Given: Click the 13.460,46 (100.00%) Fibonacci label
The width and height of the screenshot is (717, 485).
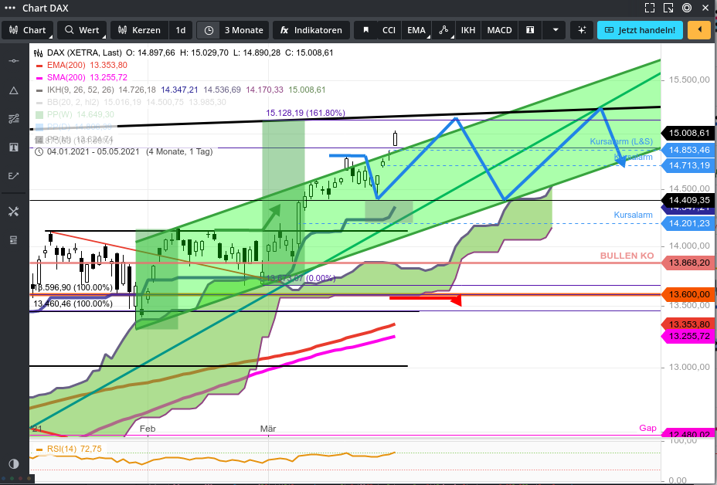Looking at the screenshot, I should click(x=73, y=304).
